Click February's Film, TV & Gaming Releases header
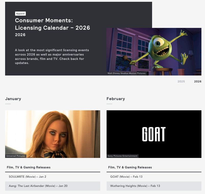The width and height of the screenshot is (205, 194). point(130,167)
